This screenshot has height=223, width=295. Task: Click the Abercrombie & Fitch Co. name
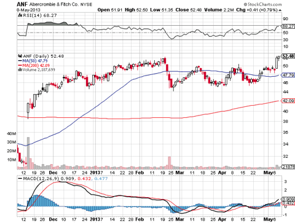pos(54,4)
